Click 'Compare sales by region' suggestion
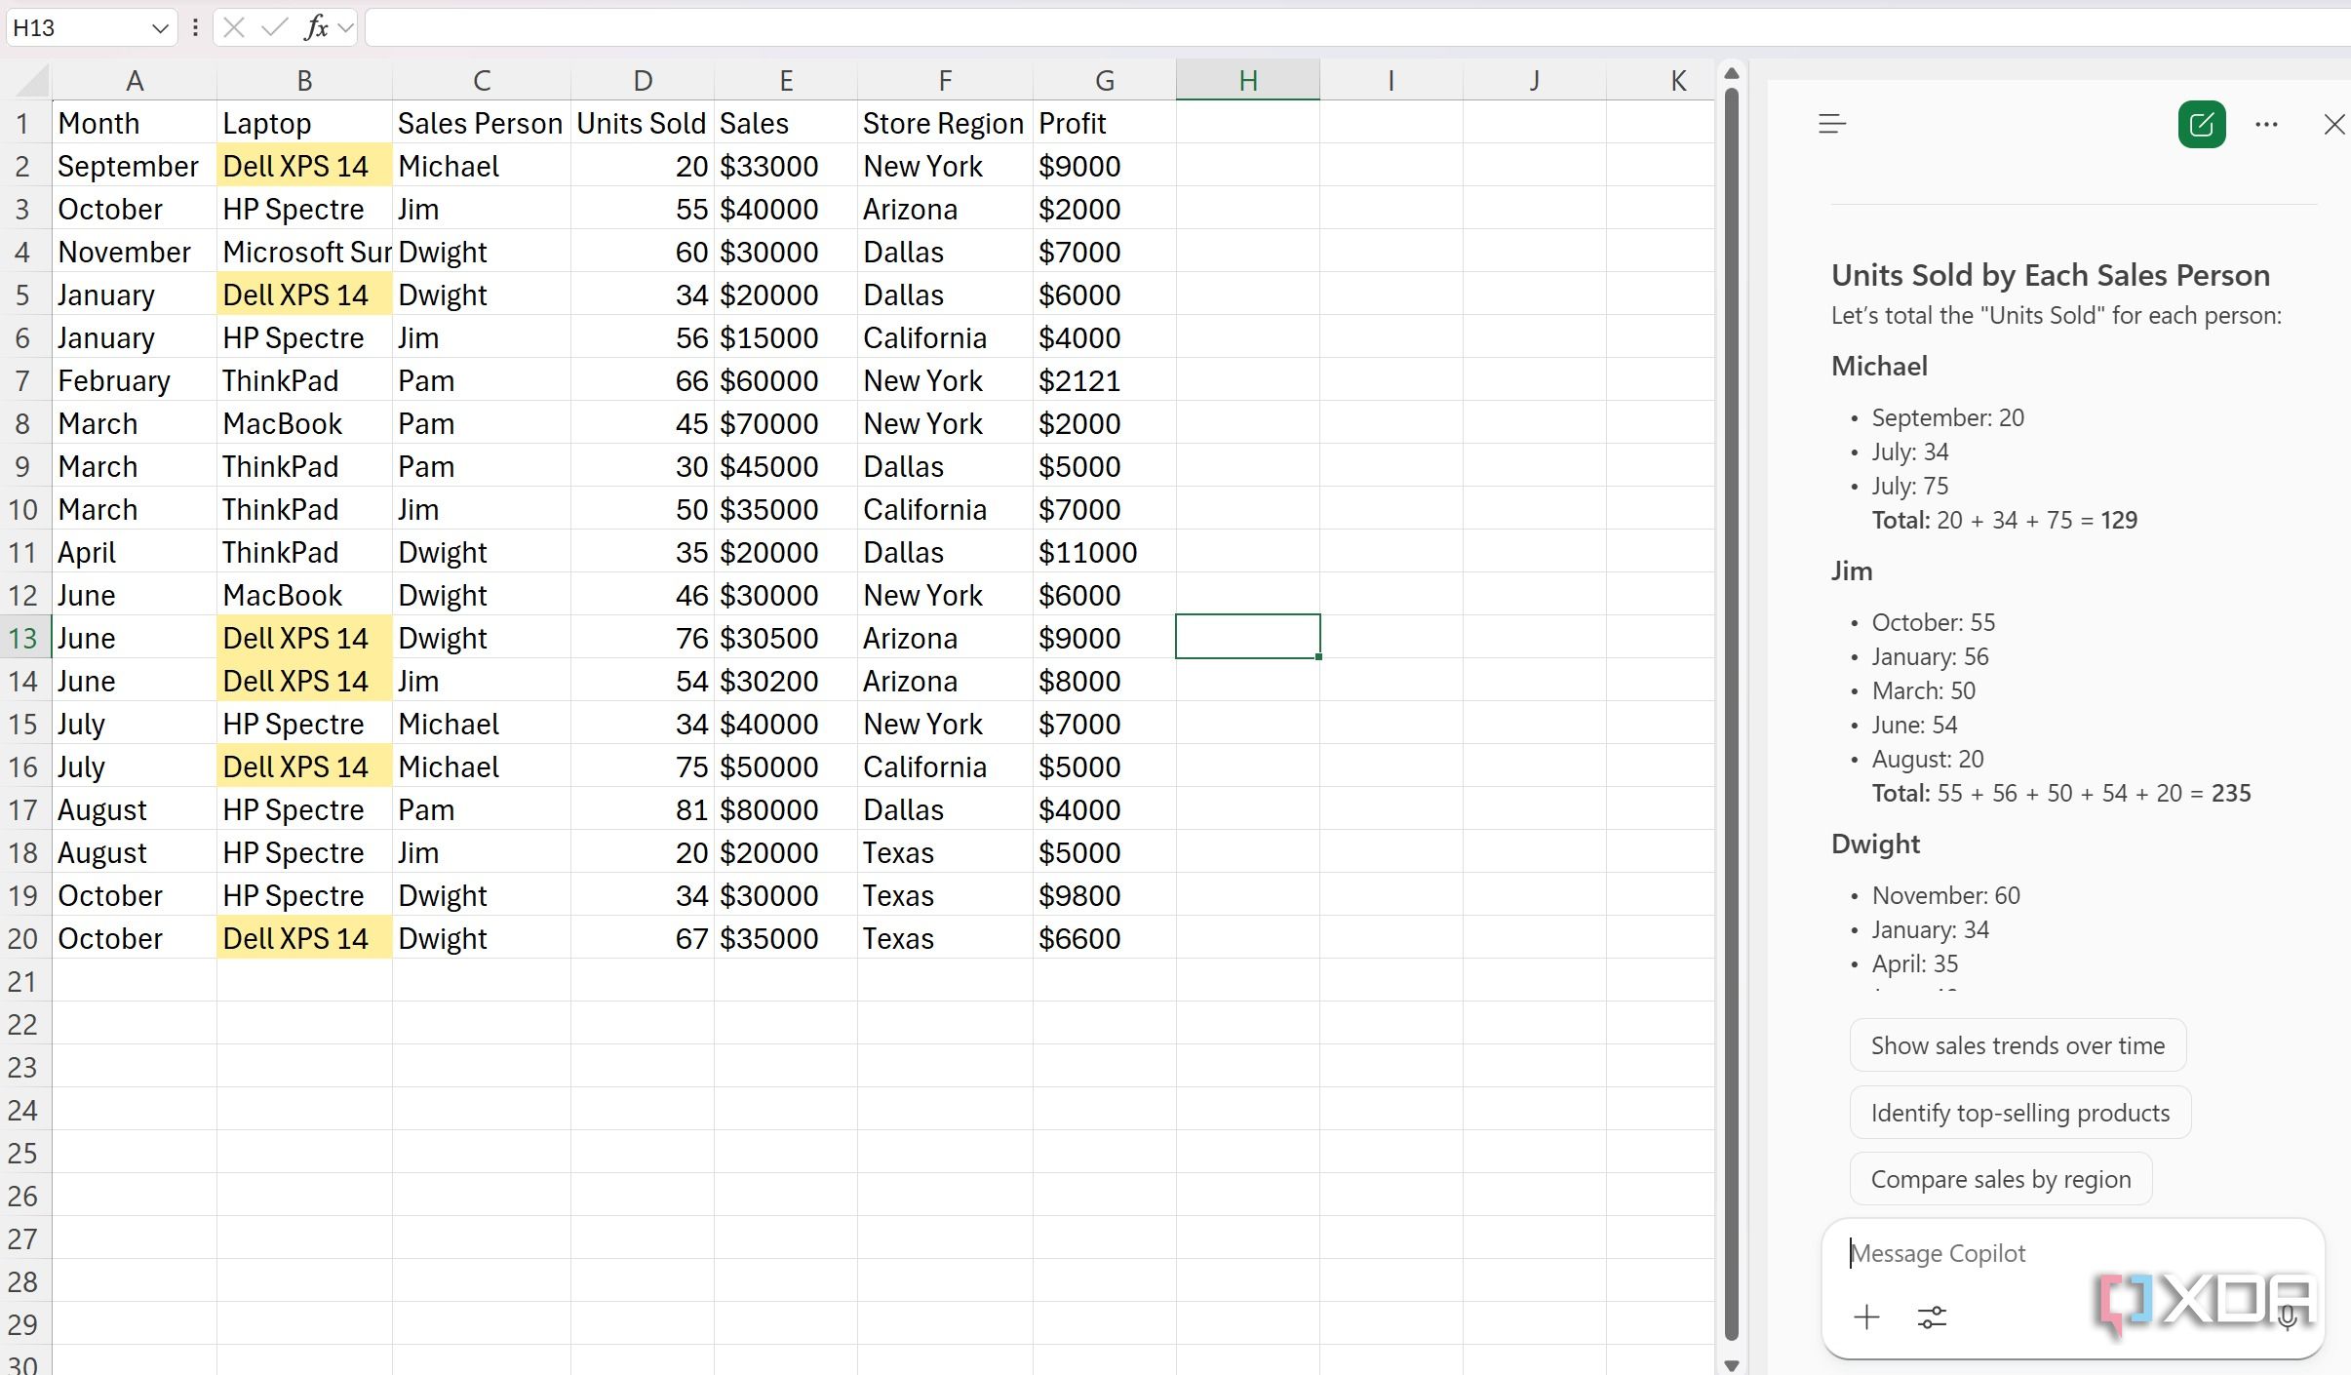This screenshot has height=1375, width=2351. point(2001,1179)
